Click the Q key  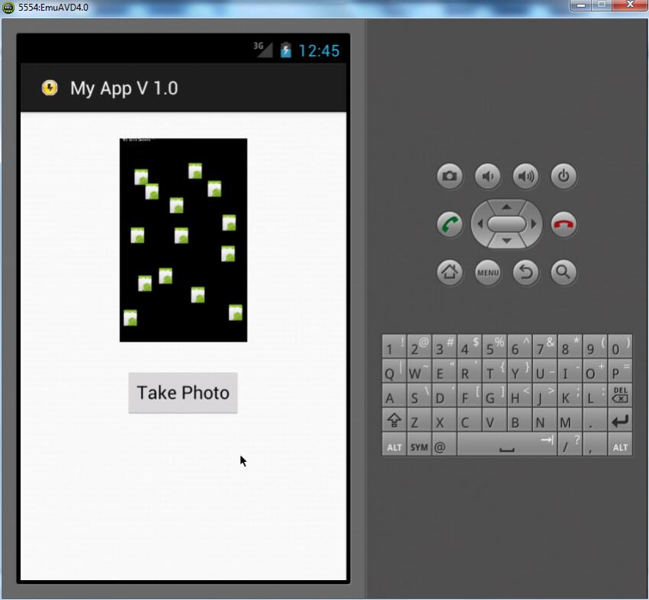coord(394,371)
